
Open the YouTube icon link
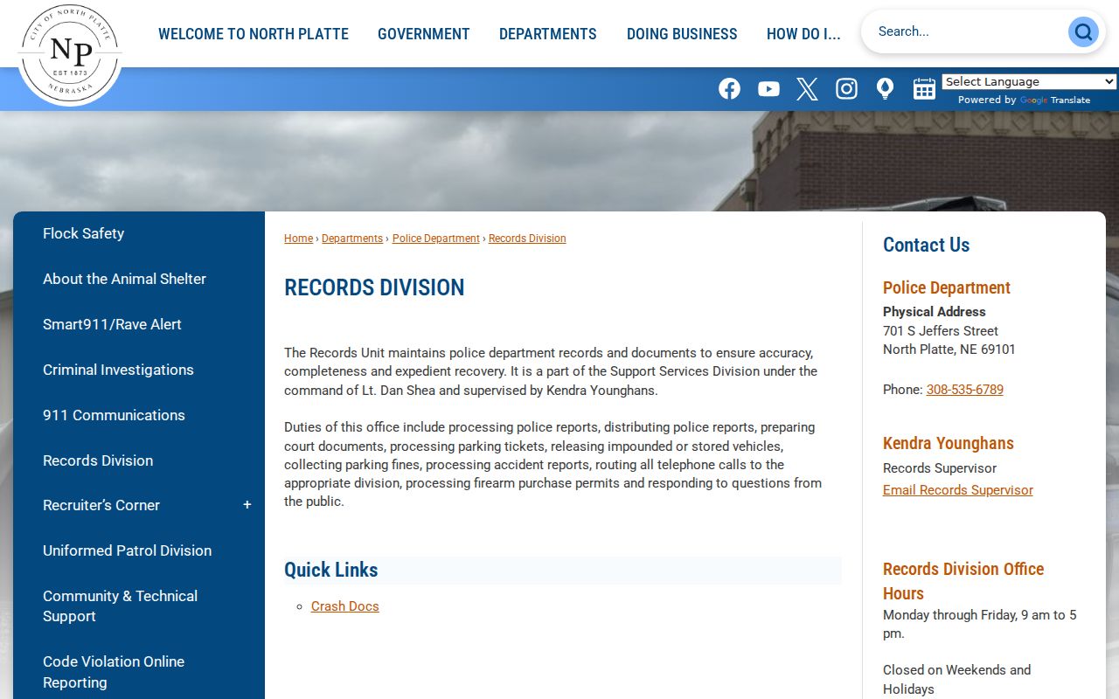click(768, 88)
